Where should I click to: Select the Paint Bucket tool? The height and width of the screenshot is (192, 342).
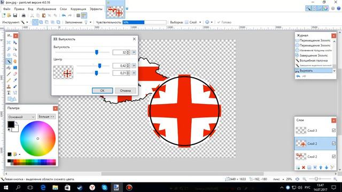point(9,68)
